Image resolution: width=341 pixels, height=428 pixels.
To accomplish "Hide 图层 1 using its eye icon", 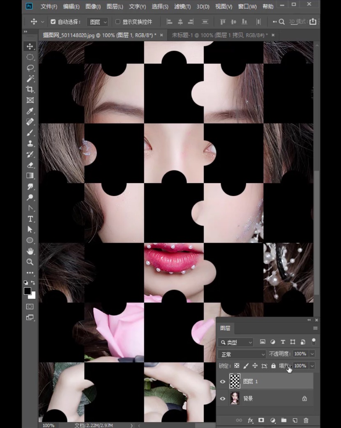I will tap(223, 382).
